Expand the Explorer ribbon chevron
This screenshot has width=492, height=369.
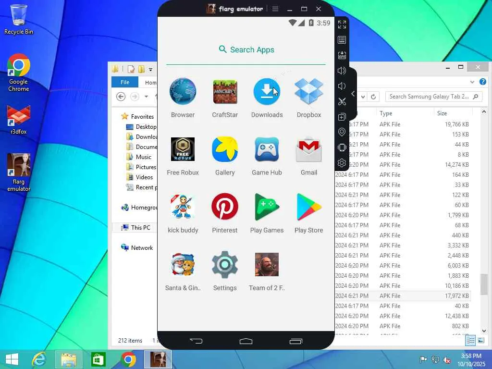472,82
